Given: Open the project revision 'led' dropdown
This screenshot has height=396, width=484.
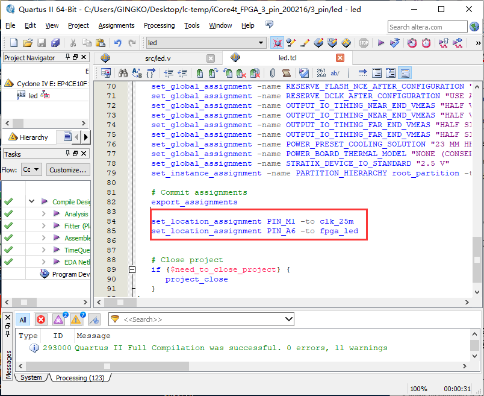Looking at the screenshot, I should tap(261, 43).
